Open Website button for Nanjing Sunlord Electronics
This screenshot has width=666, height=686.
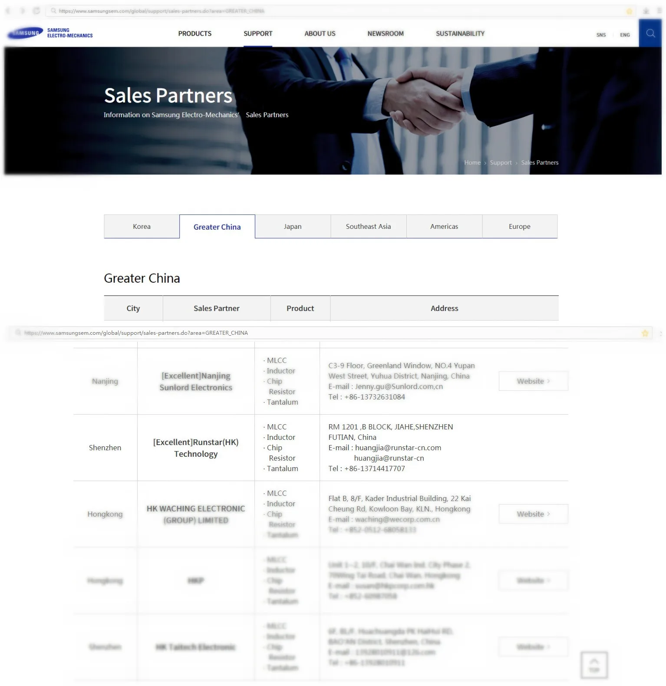coord(533,381)
